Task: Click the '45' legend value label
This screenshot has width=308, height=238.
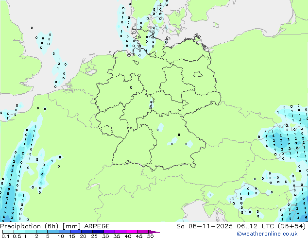Action: [139, 236]
